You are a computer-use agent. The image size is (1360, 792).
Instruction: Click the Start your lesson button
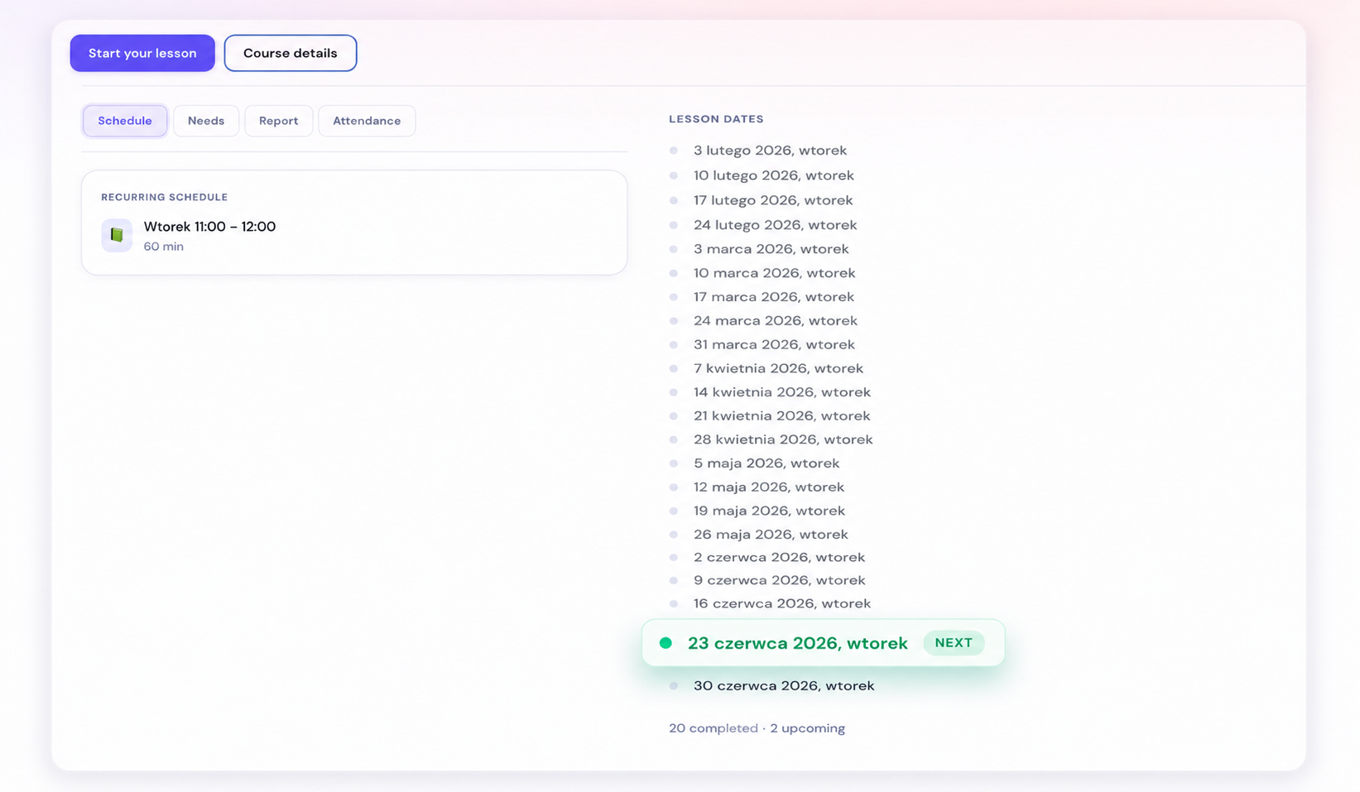pos(142,53)
